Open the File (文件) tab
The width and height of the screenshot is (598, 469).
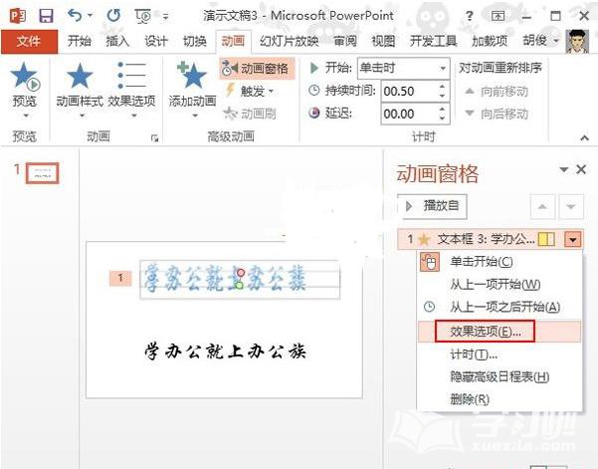pos(29,41)
